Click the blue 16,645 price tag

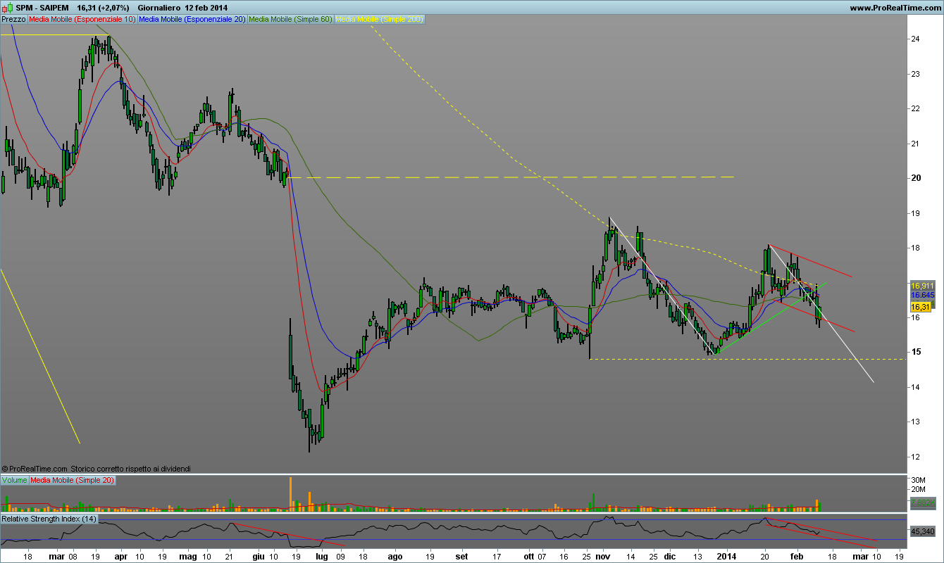[922, 295]
